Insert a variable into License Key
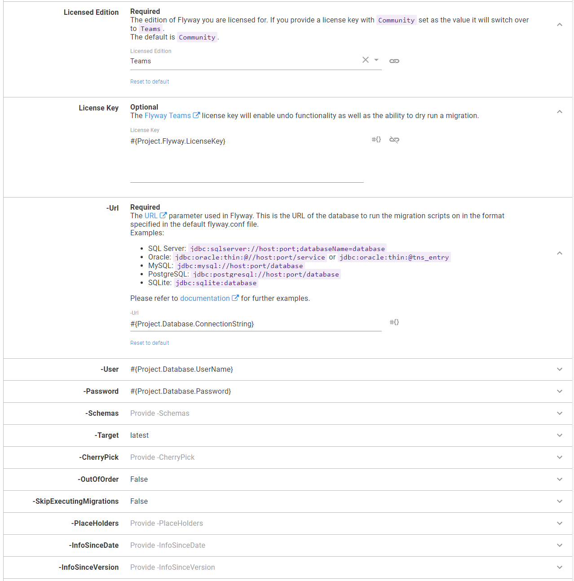The height and width of the screenshot is (581, 574). (x=376, y=140)
